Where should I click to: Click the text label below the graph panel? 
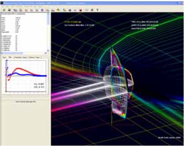26,102
